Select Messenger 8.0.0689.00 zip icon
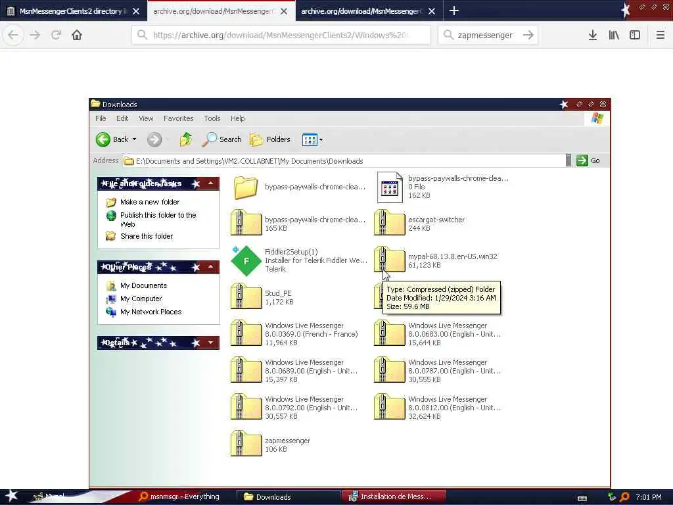Image resolution: width=673 pixels, height=505 pixels. pyautogui.click(x=246, y=370)
